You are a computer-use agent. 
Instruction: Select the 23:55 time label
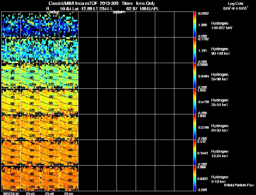click(68, 193)
